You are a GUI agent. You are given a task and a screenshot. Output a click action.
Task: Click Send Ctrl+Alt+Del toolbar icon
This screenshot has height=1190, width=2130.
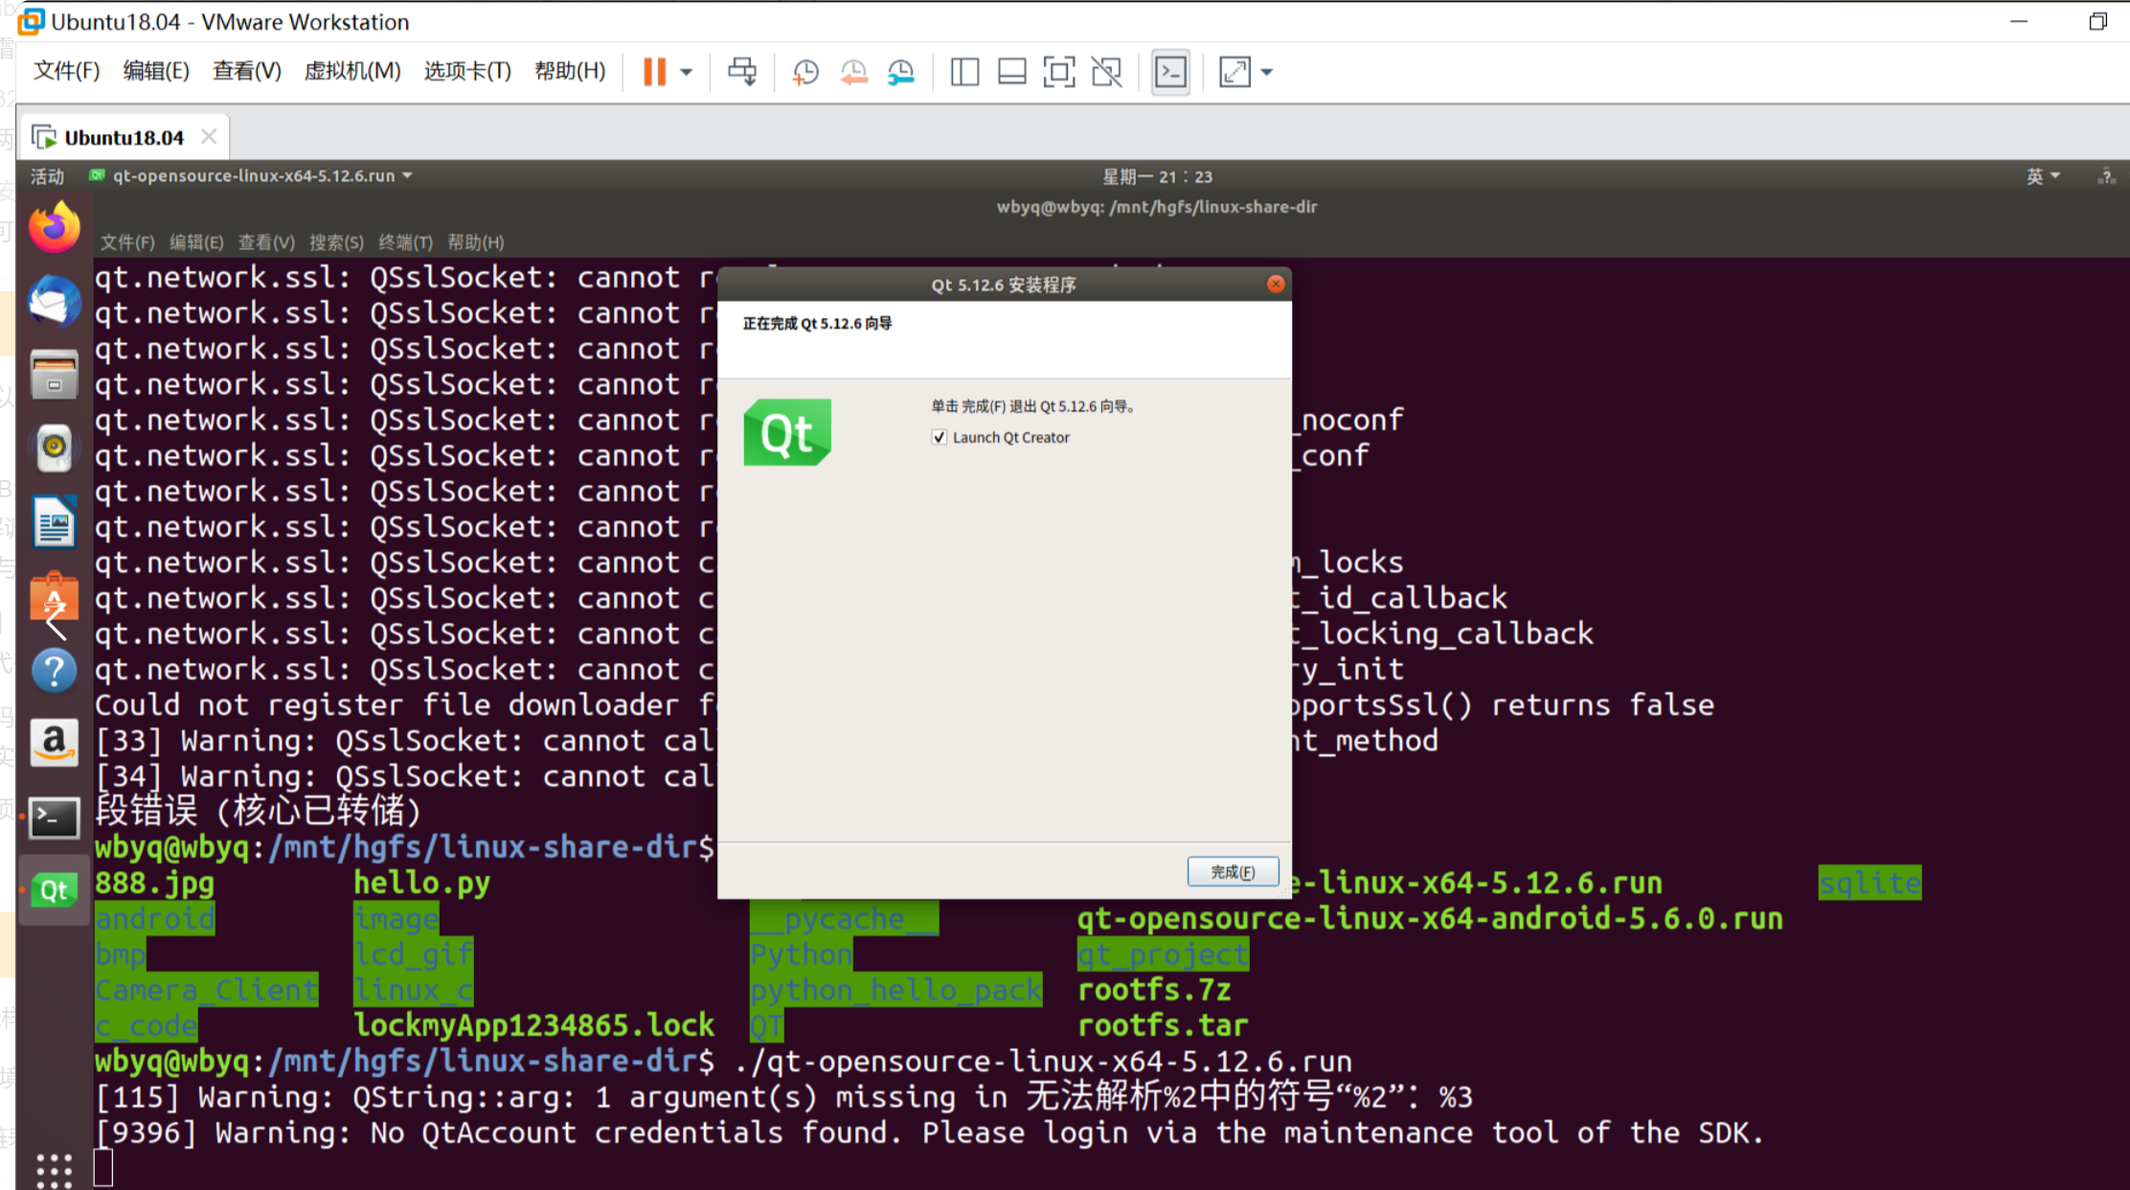point(742,72)
